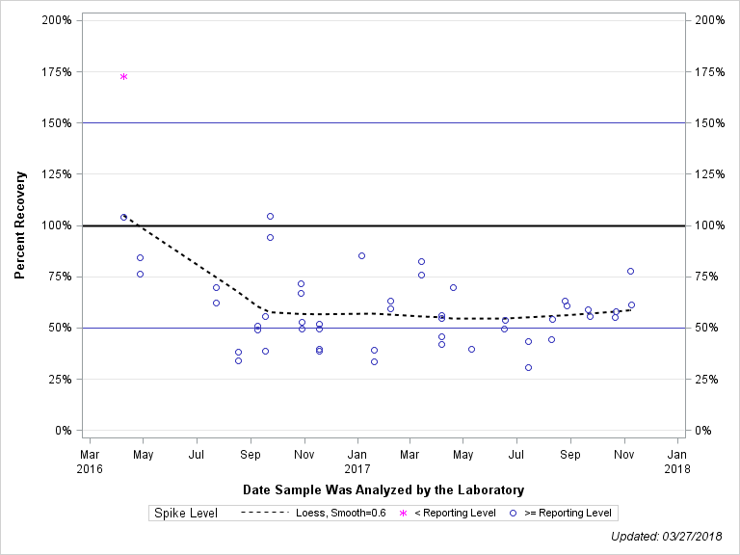Click the left axis '175%' label
This screenshot has width=740, height=555.
(x=57, y=71)
